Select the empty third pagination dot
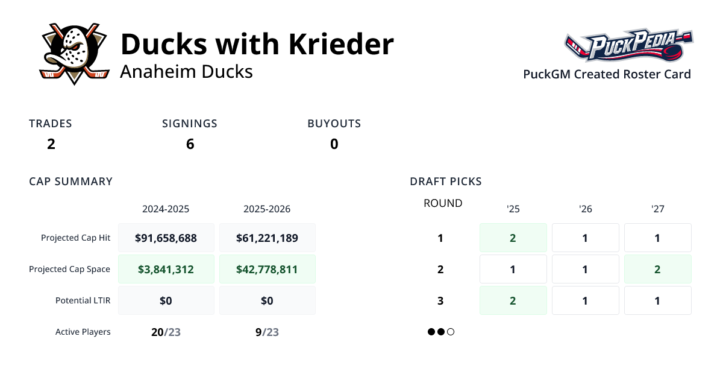723x380 pixels. [451, 332]
